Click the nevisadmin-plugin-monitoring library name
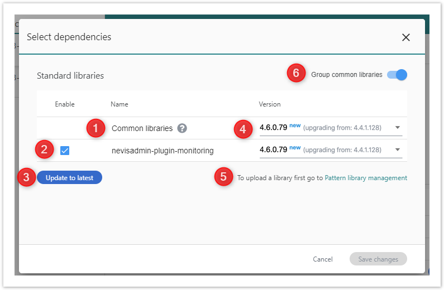 tap(163, 151)
